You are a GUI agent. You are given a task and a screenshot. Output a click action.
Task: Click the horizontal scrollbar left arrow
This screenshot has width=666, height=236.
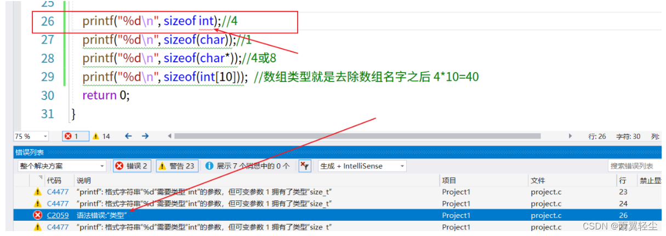click(170, 136)
